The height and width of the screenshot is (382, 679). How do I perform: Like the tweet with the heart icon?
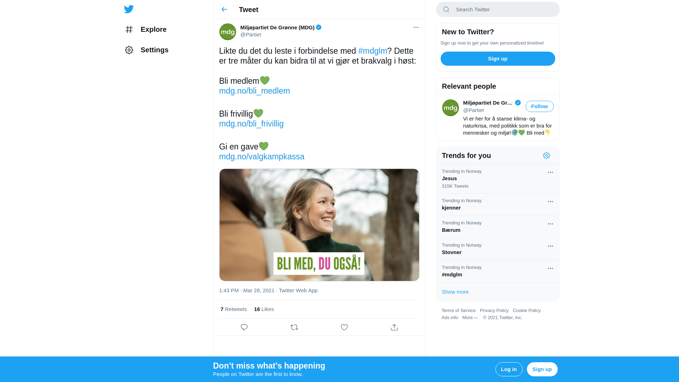344,327
